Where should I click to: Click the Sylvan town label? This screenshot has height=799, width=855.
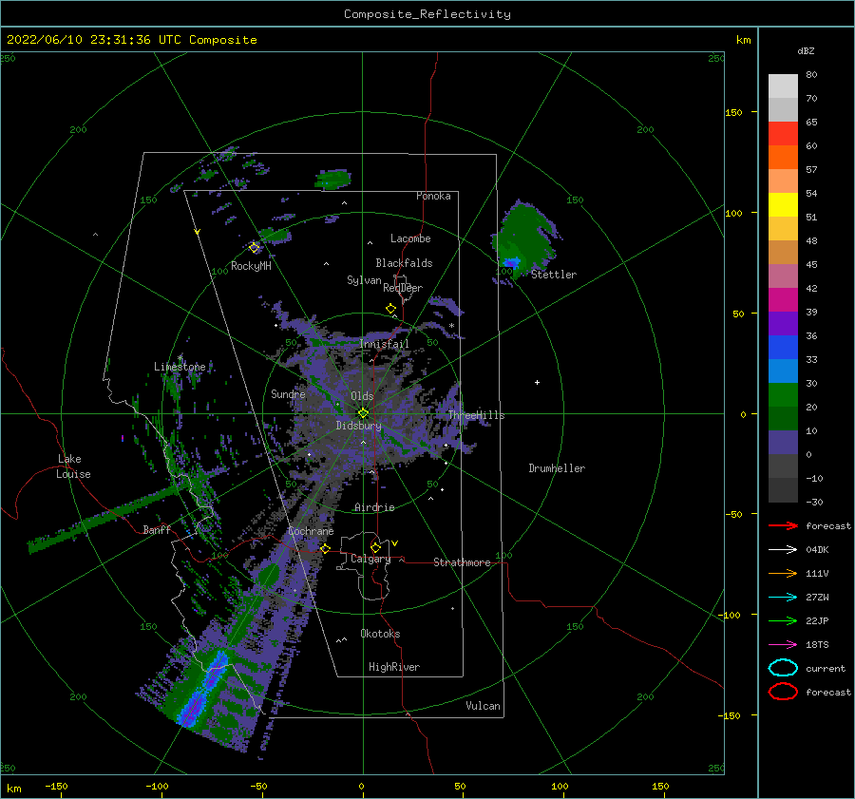[364, 280]
